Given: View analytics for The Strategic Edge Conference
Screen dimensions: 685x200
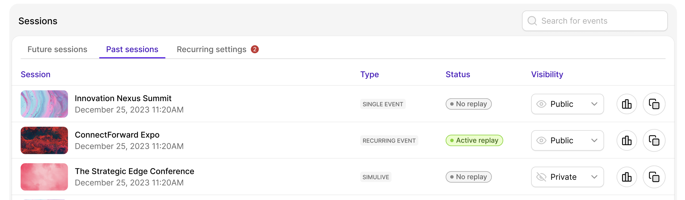Looking at the screenshot, I should tap(626, 177).
